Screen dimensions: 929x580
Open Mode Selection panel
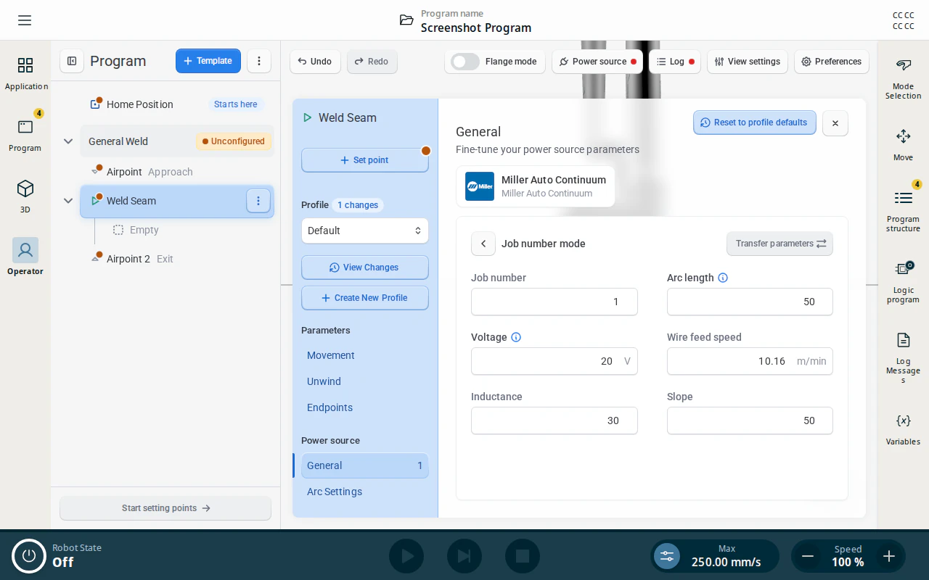pos(903,78)
